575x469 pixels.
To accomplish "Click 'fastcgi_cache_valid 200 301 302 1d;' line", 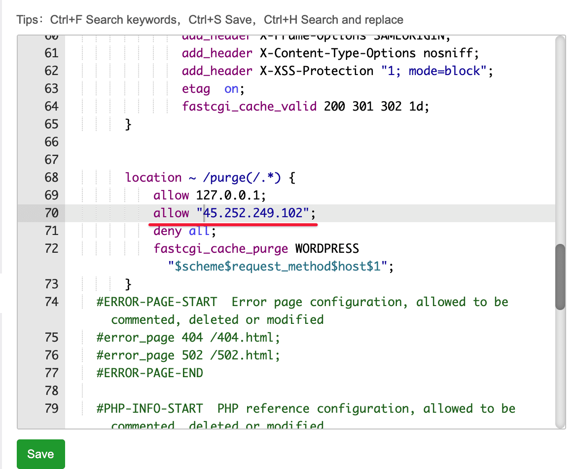I will (305, 107).
